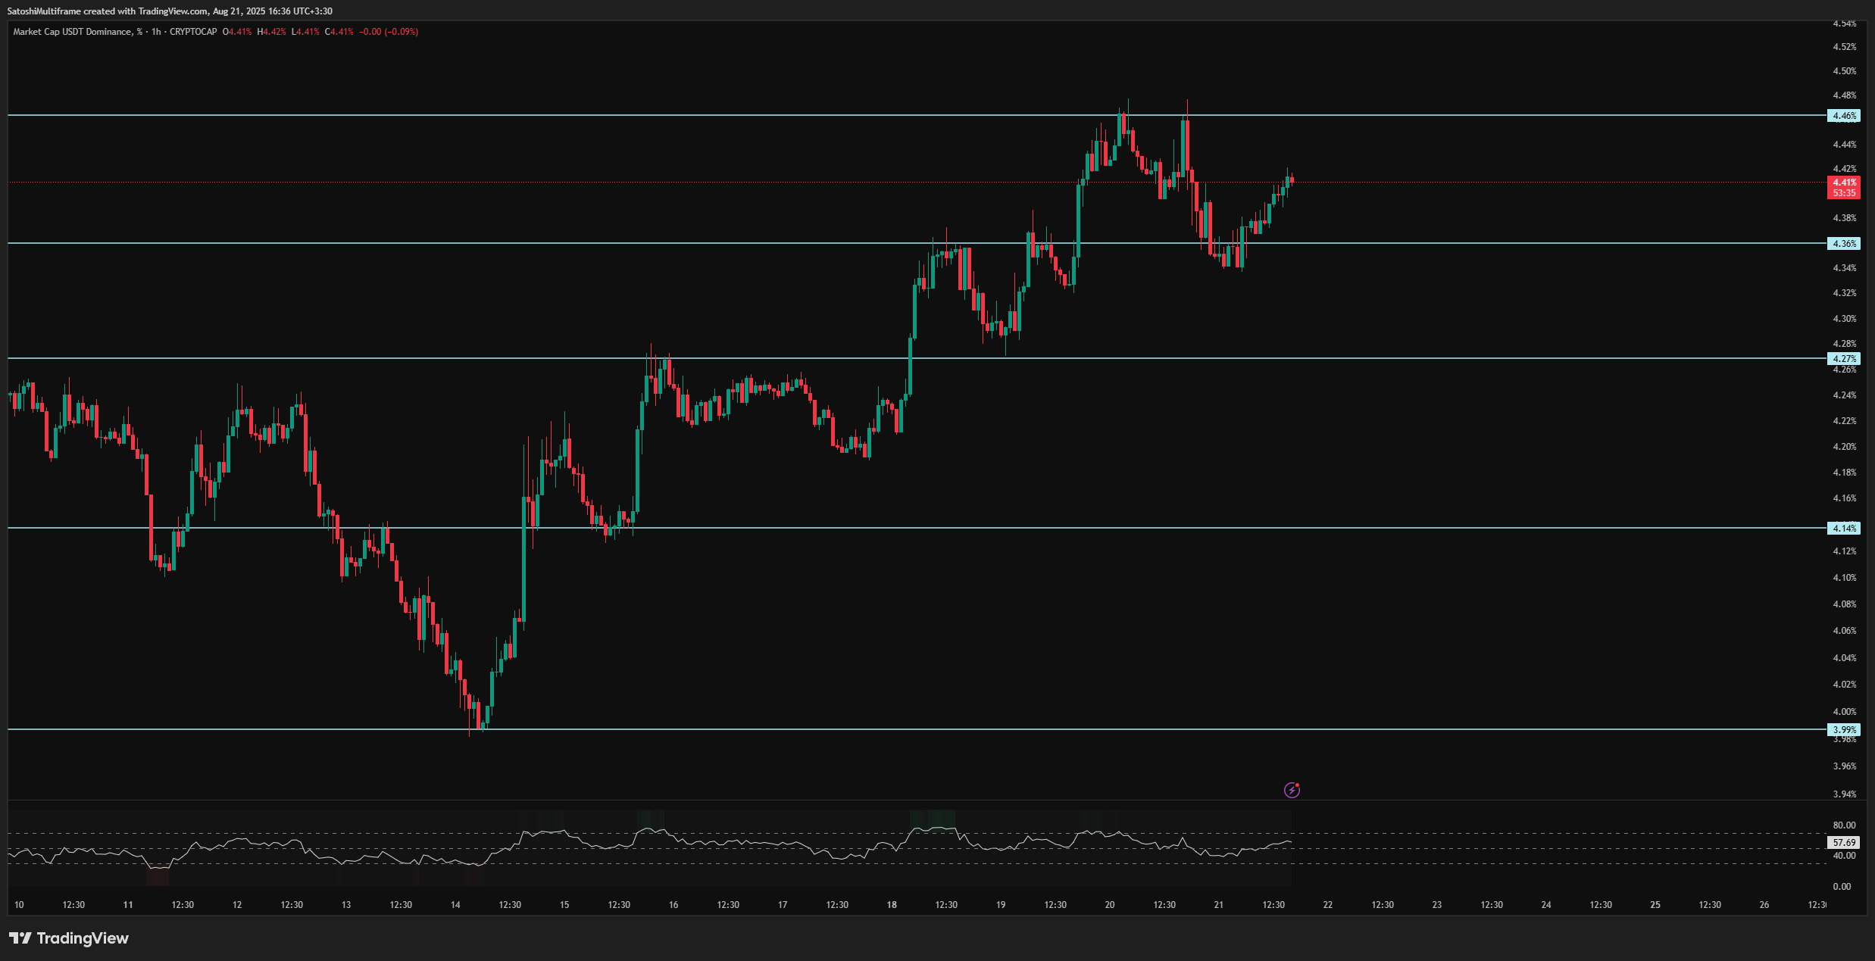The image size is (1875, 961).
Task: Click the SatoshiMultiframe header caption
Action: 170,11
